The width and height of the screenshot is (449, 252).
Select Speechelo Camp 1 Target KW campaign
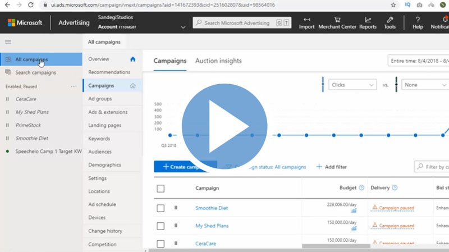(x=48, y=151)
